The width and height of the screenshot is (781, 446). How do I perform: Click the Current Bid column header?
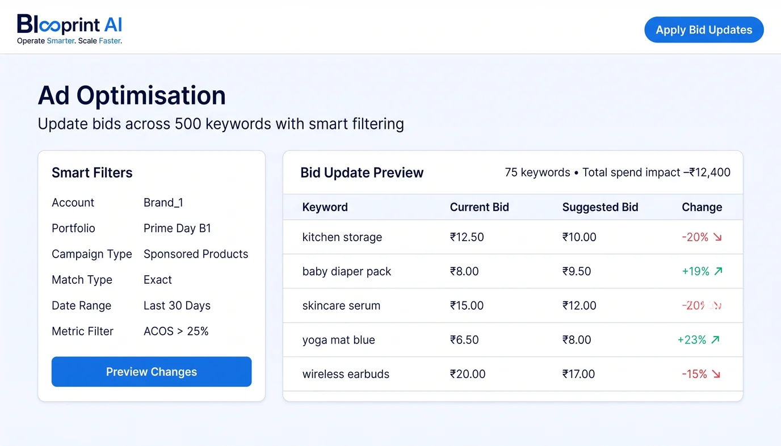point(480,207)
